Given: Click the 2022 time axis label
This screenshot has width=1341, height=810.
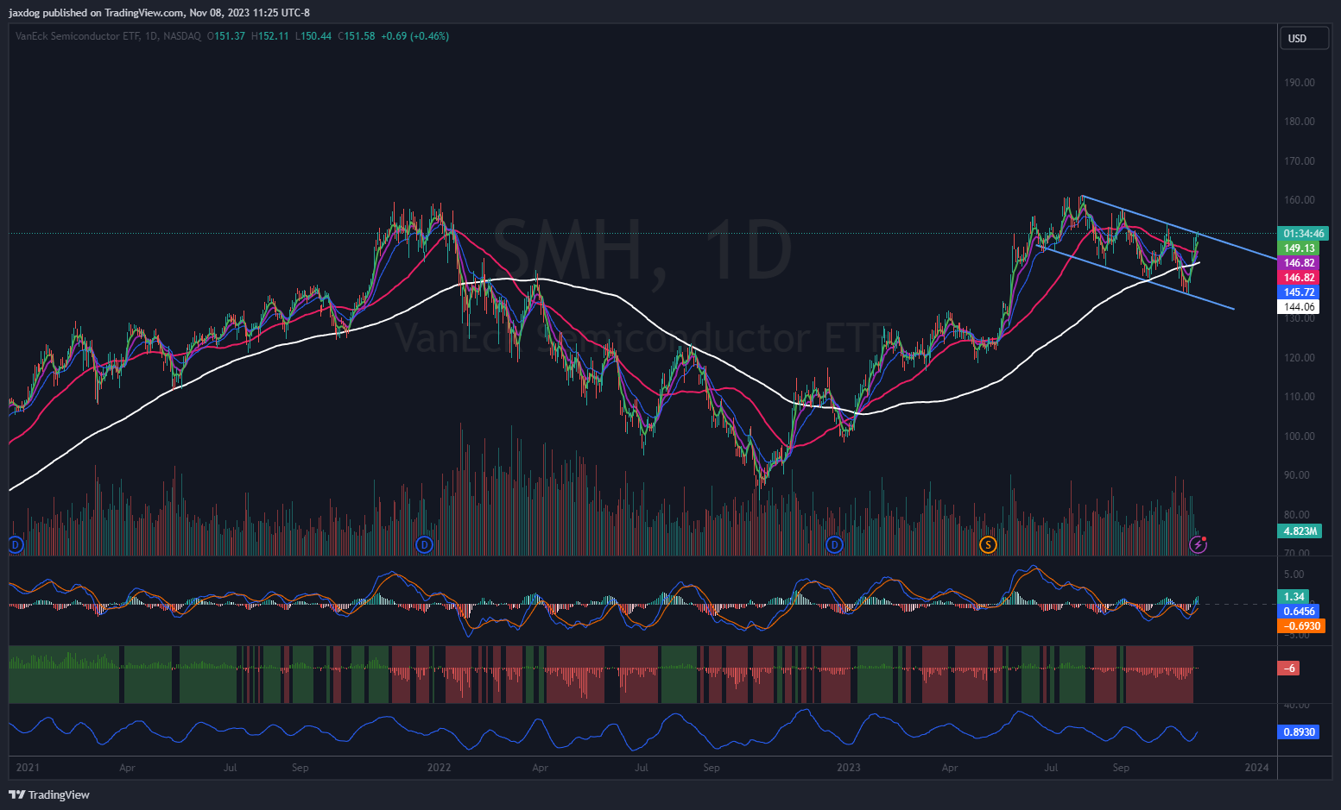Looking at the screenshot, I should click(440, 768).
